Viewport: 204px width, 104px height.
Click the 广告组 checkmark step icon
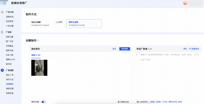2,32
